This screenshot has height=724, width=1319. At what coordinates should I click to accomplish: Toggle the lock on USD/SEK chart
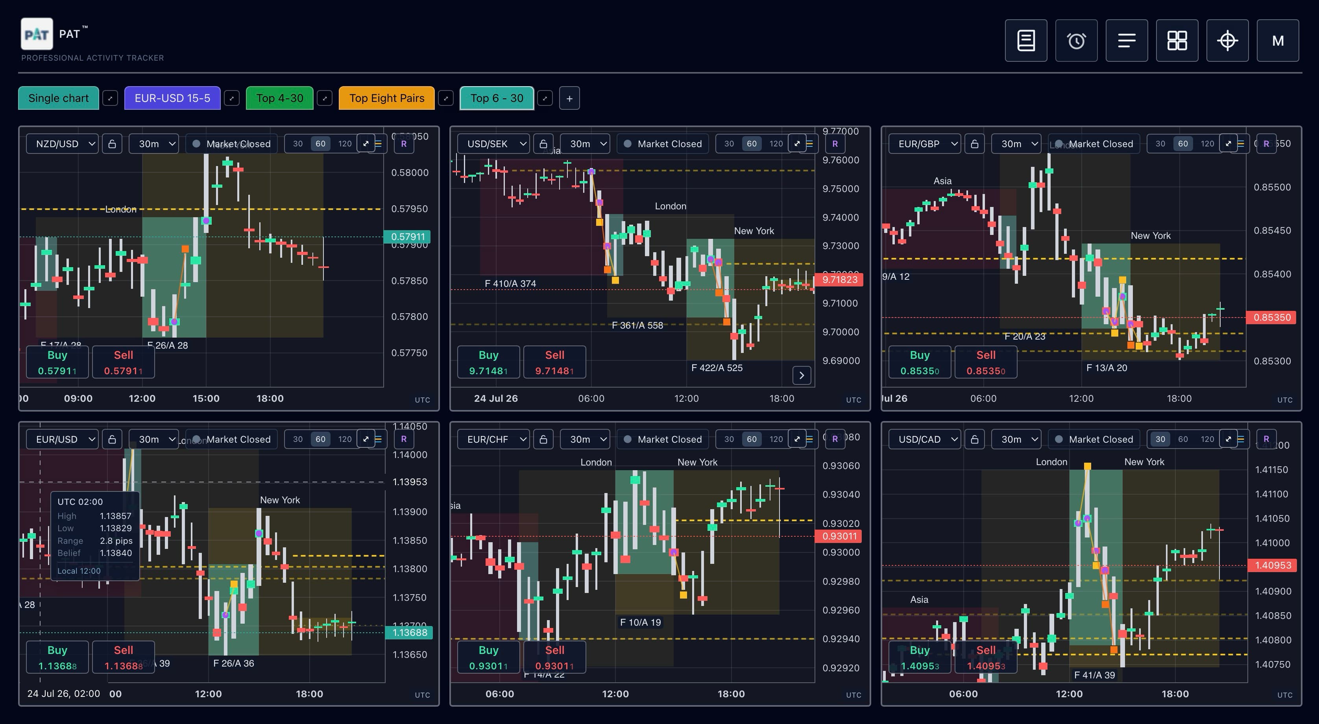543,144
